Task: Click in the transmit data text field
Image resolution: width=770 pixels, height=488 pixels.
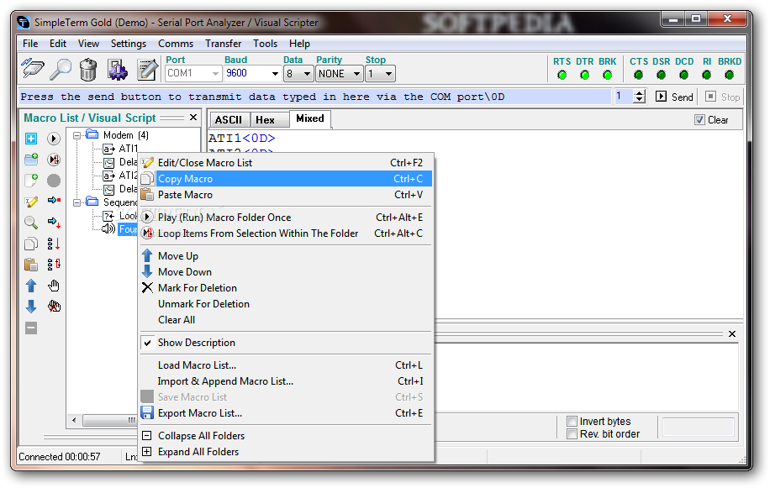Action: click(x=314, y=97)
